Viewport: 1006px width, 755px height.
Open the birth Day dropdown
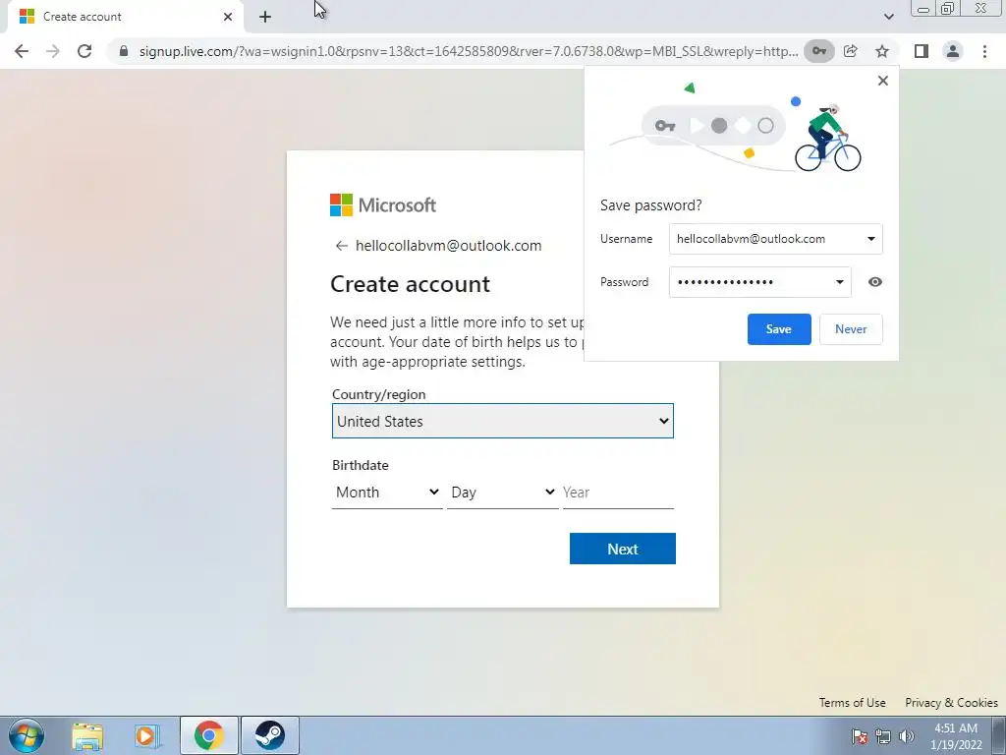click(x=502, y=493)
